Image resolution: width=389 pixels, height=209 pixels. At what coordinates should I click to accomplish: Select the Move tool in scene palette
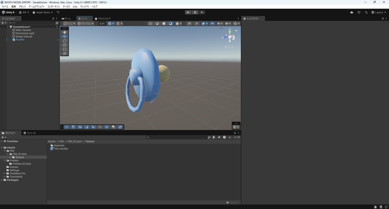coord(65,36)
